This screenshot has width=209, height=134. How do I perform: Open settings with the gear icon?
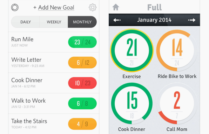[x=93, y=7]
